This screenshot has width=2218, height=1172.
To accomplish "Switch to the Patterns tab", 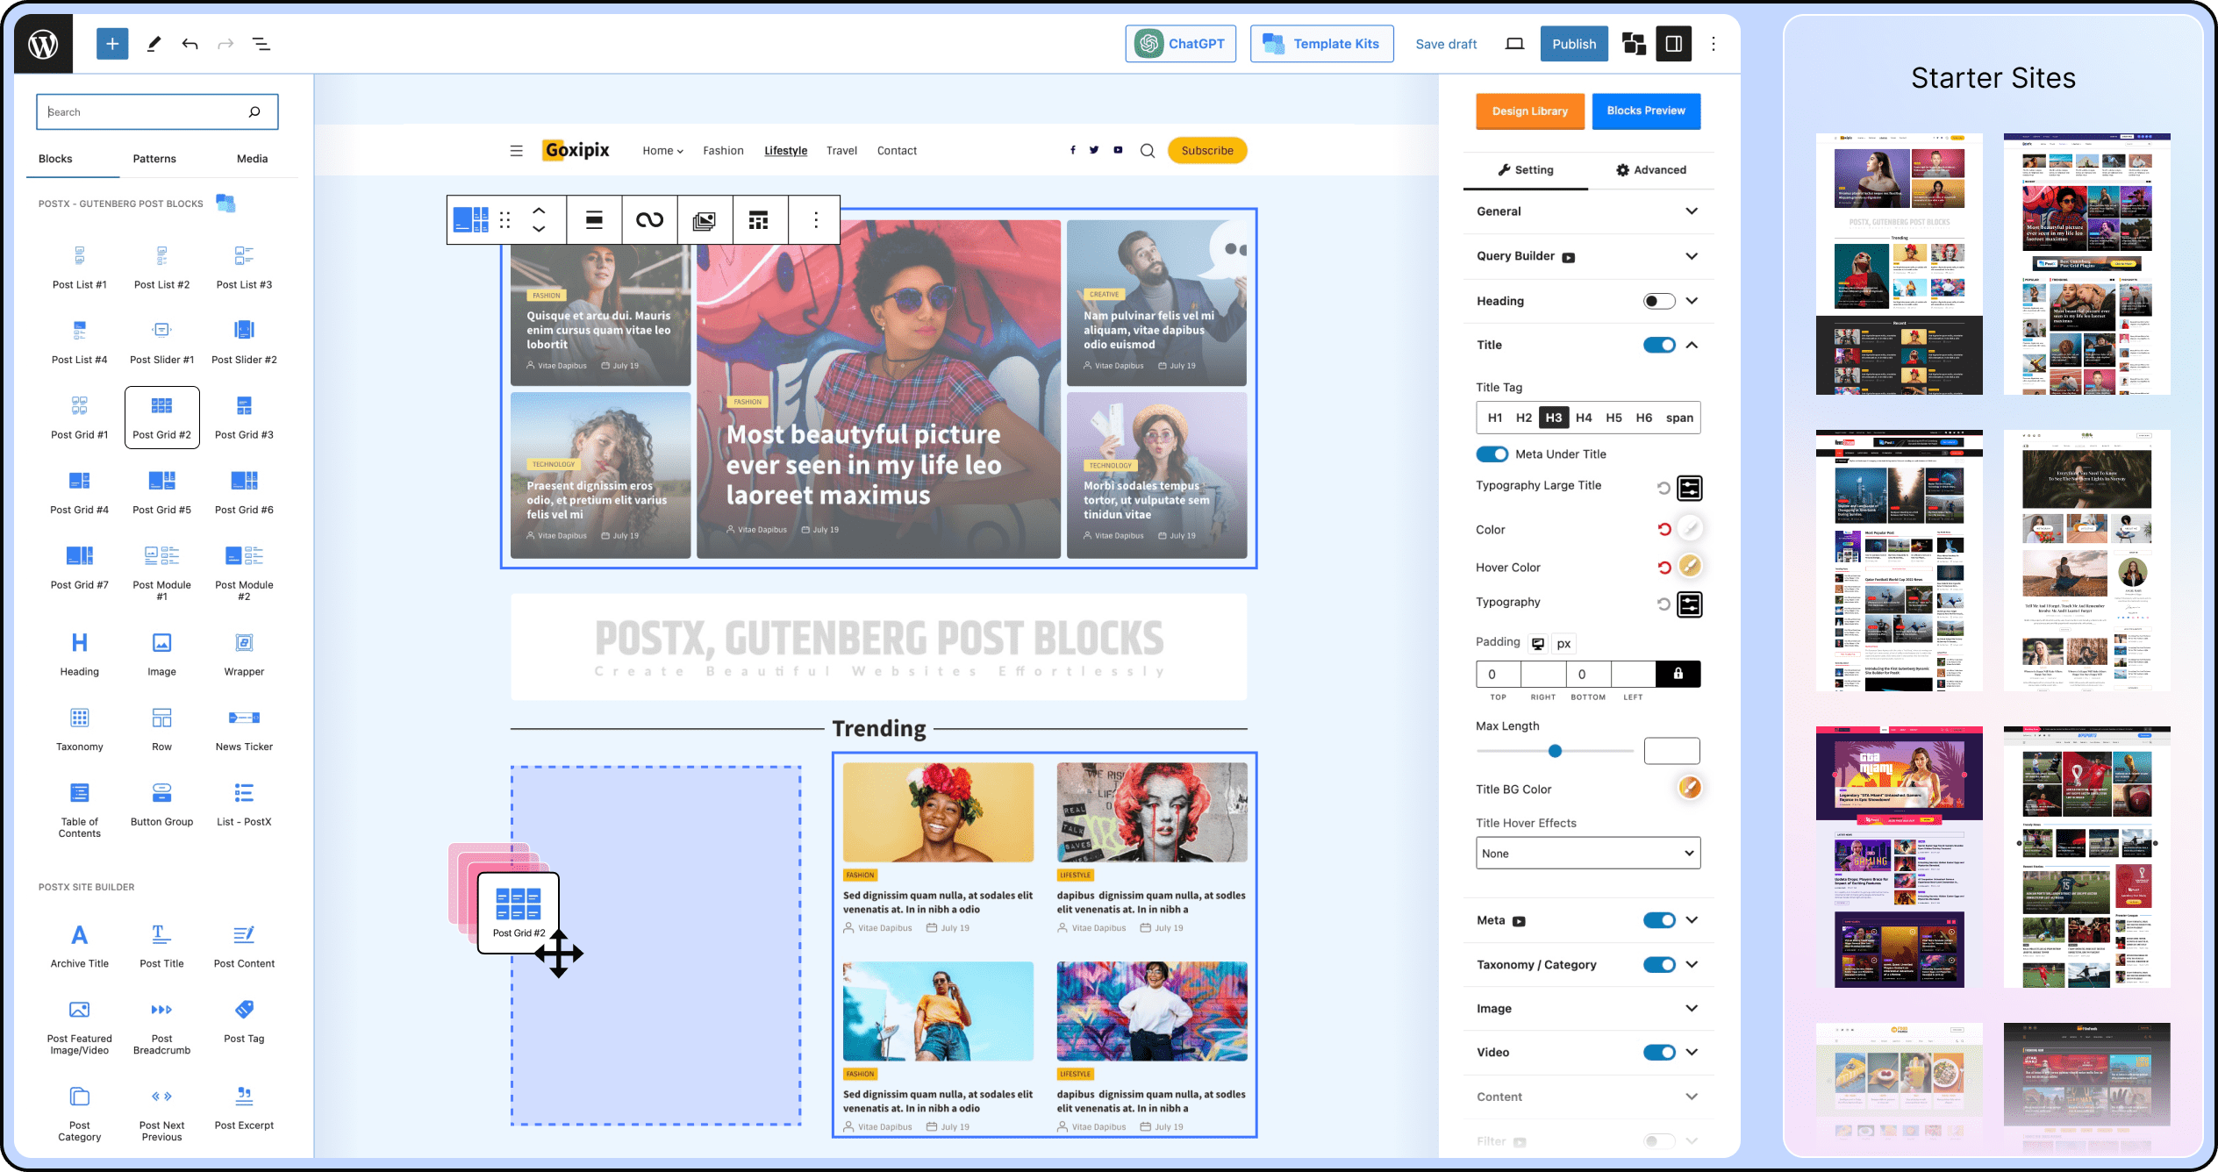I will [154, 159].
